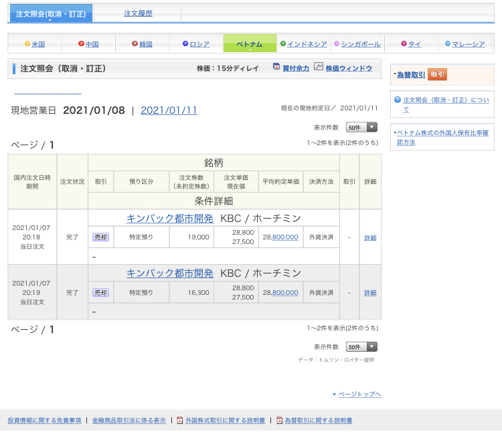This screenshot has height=432, width=502.
Task: Click the 株価ウィンドウ chart icon
Action: pos(318,66)
